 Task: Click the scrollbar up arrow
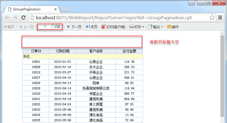pos(222,33)
